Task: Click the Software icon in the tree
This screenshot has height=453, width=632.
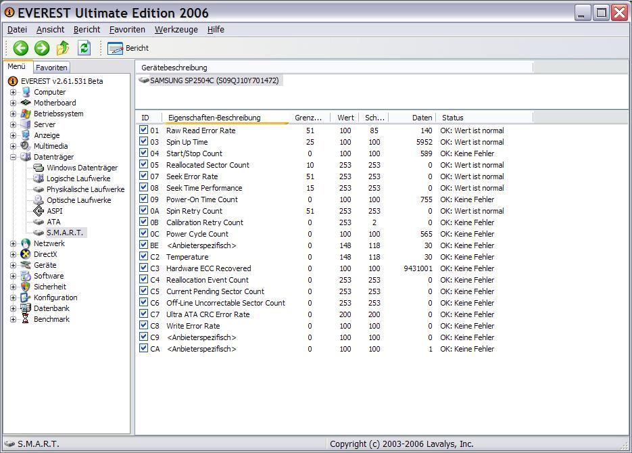Action: coord(26,276)
